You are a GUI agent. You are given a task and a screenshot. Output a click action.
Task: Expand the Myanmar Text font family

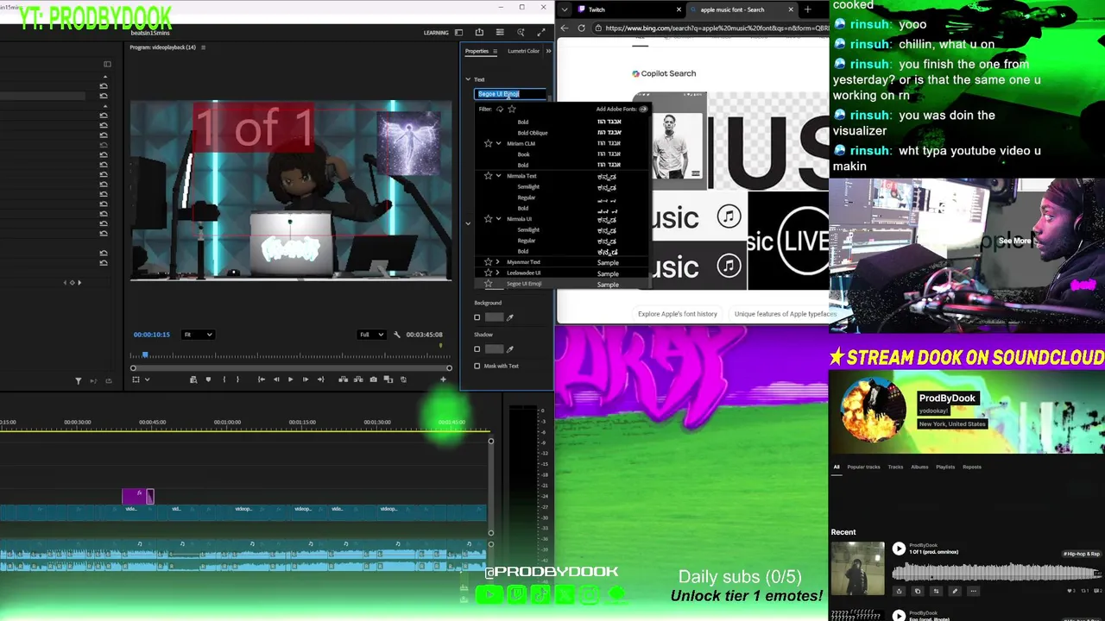[x=498, y=262]
